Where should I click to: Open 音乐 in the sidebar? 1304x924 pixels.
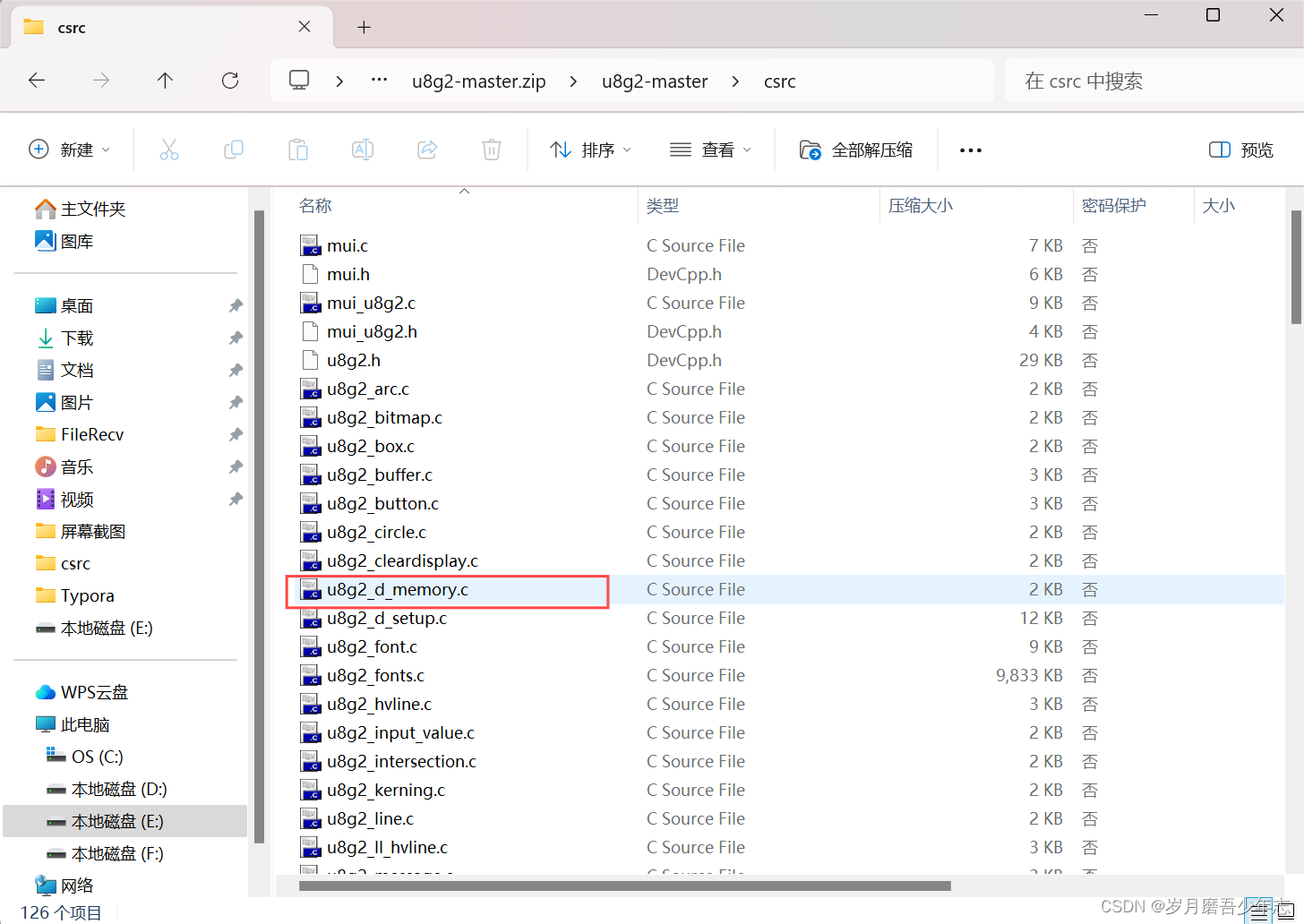pyautogui.click(x=64, y=466)
